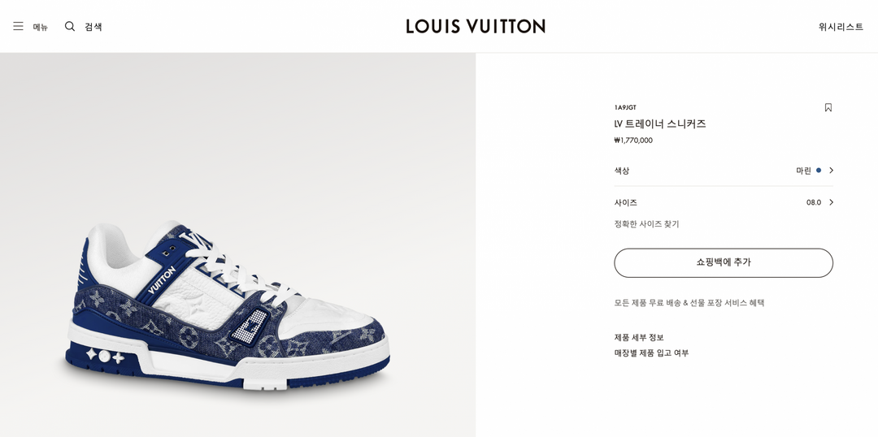Bookmark product with wishlist flag icon

tap(828, 107)
